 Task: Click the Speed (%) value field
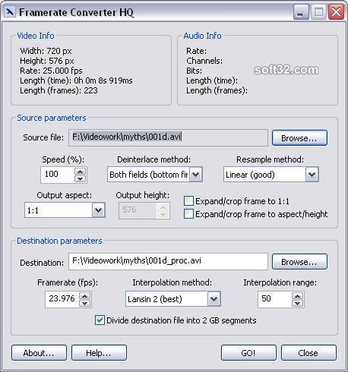click(x=58, y=175)
